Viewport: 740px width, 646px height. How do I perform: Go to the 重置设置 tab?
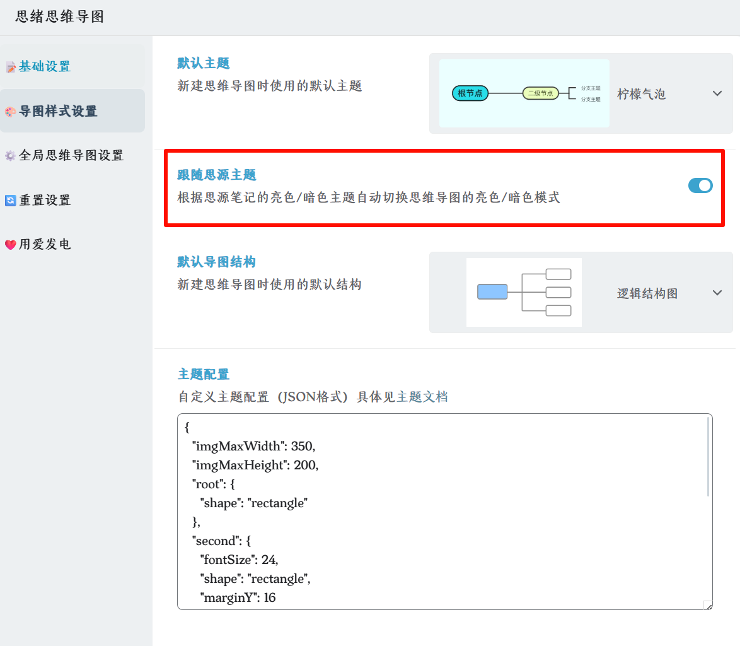[72, 200]
